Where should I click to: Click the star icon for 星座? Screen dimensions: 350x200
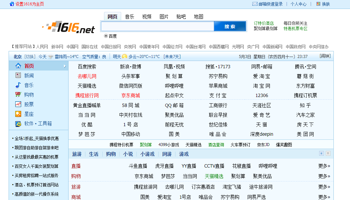(18, 114)
